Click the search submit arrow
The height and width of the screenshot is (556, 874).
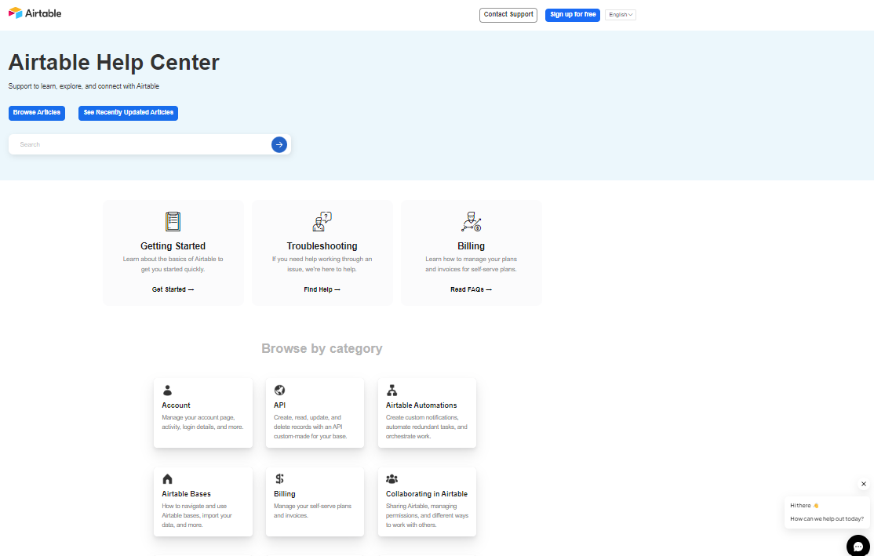pos(279,144)
